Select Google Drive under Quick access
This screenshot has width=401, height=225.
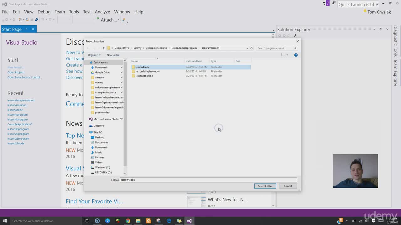click(x=102, y=72)
